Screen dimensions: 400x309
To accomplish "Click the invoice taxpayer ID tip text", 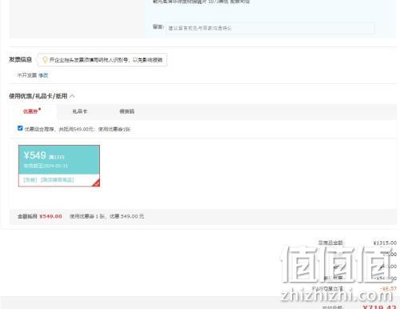I will (x=106, y=60).
